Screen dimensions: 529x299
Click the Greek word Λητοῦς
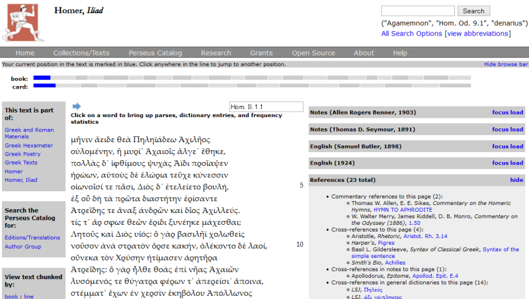pos(83,234)
